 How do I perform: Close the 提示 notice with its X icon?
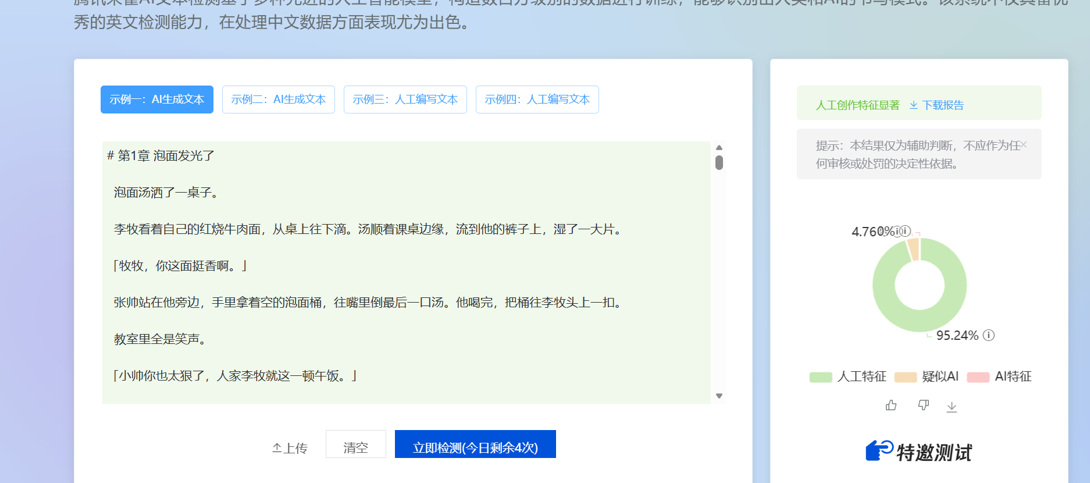[1024, 145]
